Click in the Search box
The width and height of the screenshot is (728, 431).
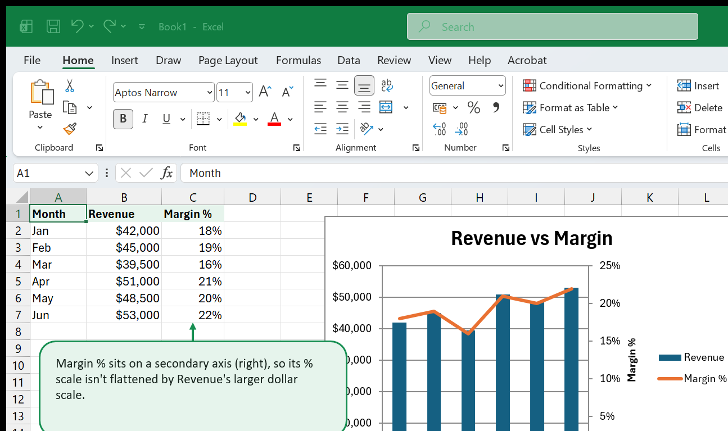pos(553,26)
